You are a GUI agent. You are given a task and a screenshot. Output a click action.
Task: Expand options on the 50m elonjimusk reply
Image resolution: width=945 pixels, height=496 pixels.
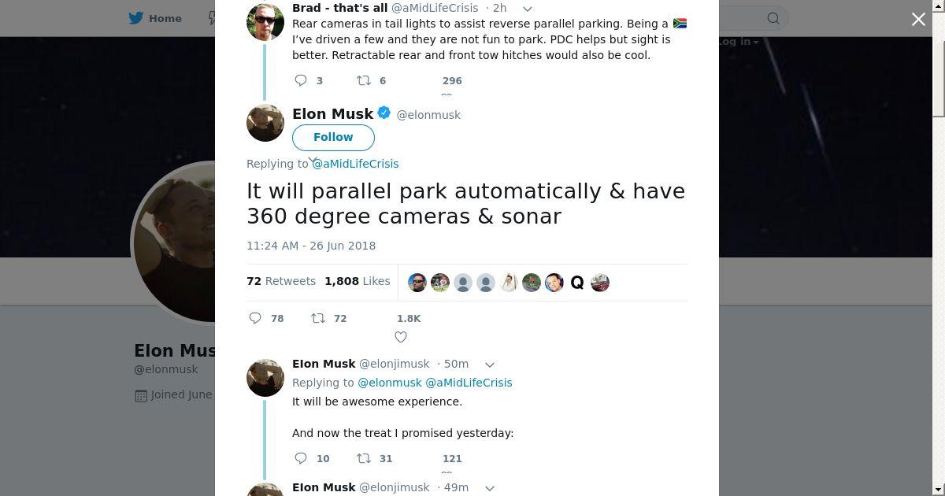coord(489,365)
